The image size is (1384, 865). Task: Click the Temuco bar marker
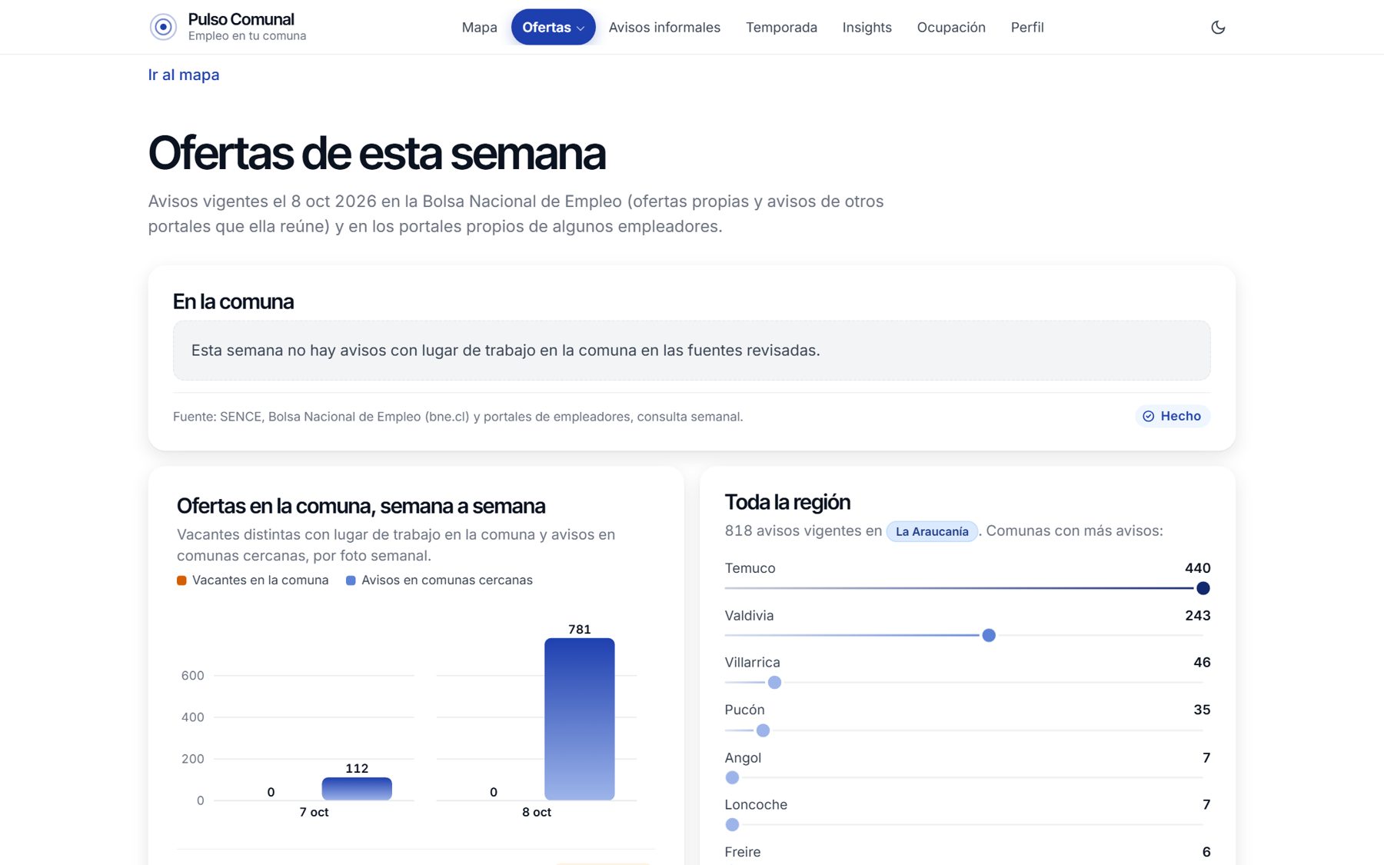pyautogui.click(x=1203, y=588)
